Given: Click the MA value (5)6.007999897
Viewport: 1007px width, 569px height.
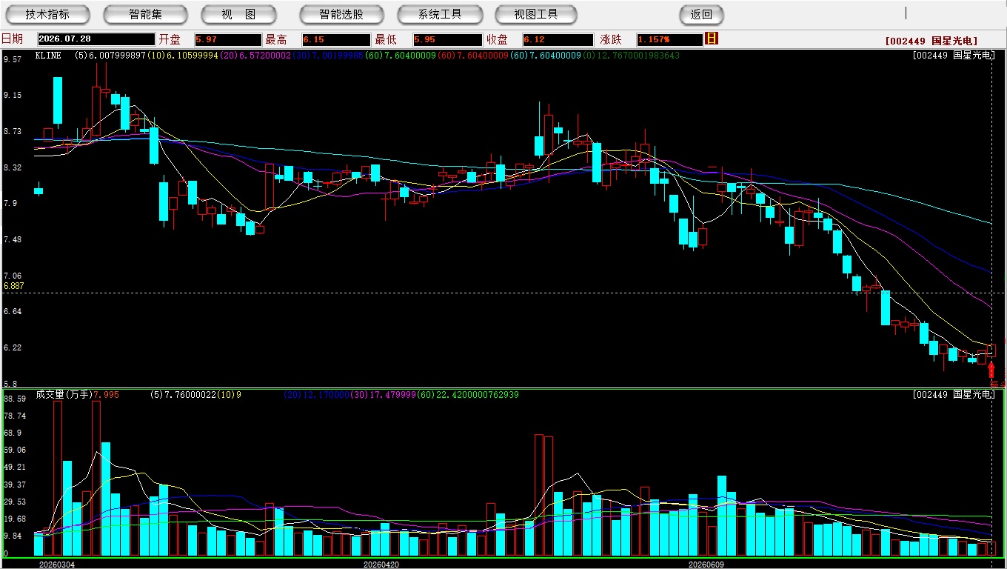Looking at the screenshot, I should click(110, 56).
